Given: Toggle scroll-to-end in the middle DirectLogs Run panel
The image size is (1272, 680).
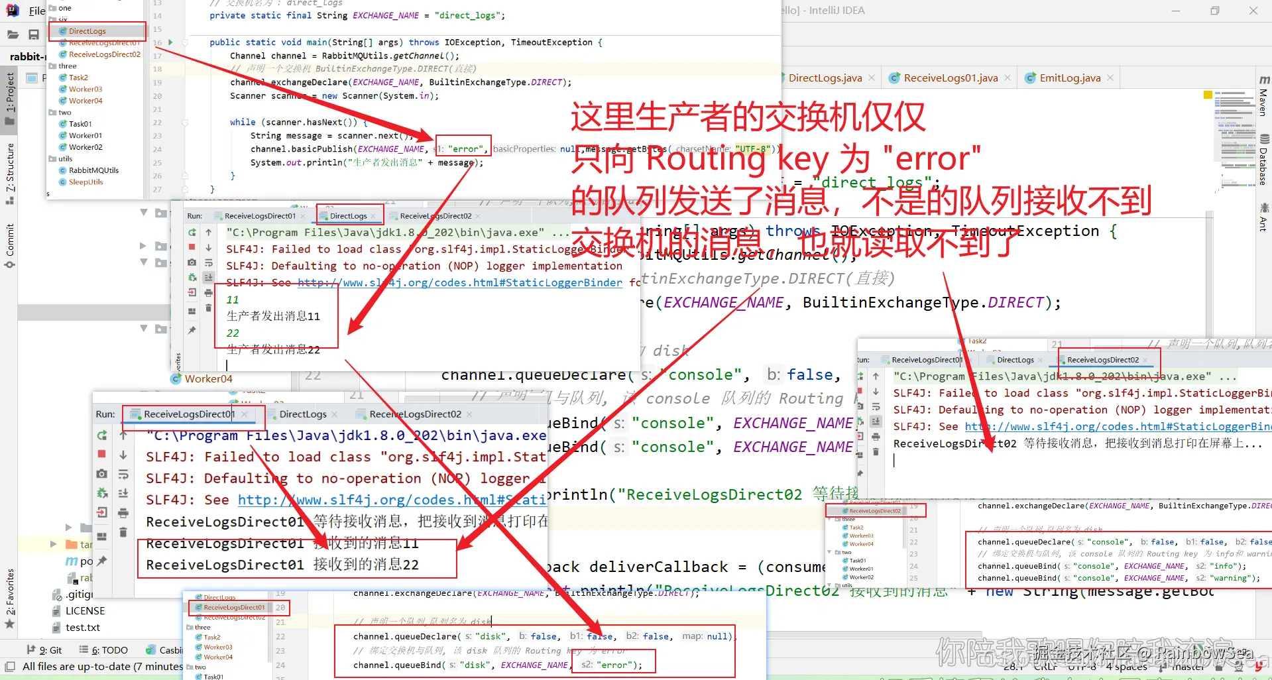Looking at the screenshot, I should click(x=209, y=278).
